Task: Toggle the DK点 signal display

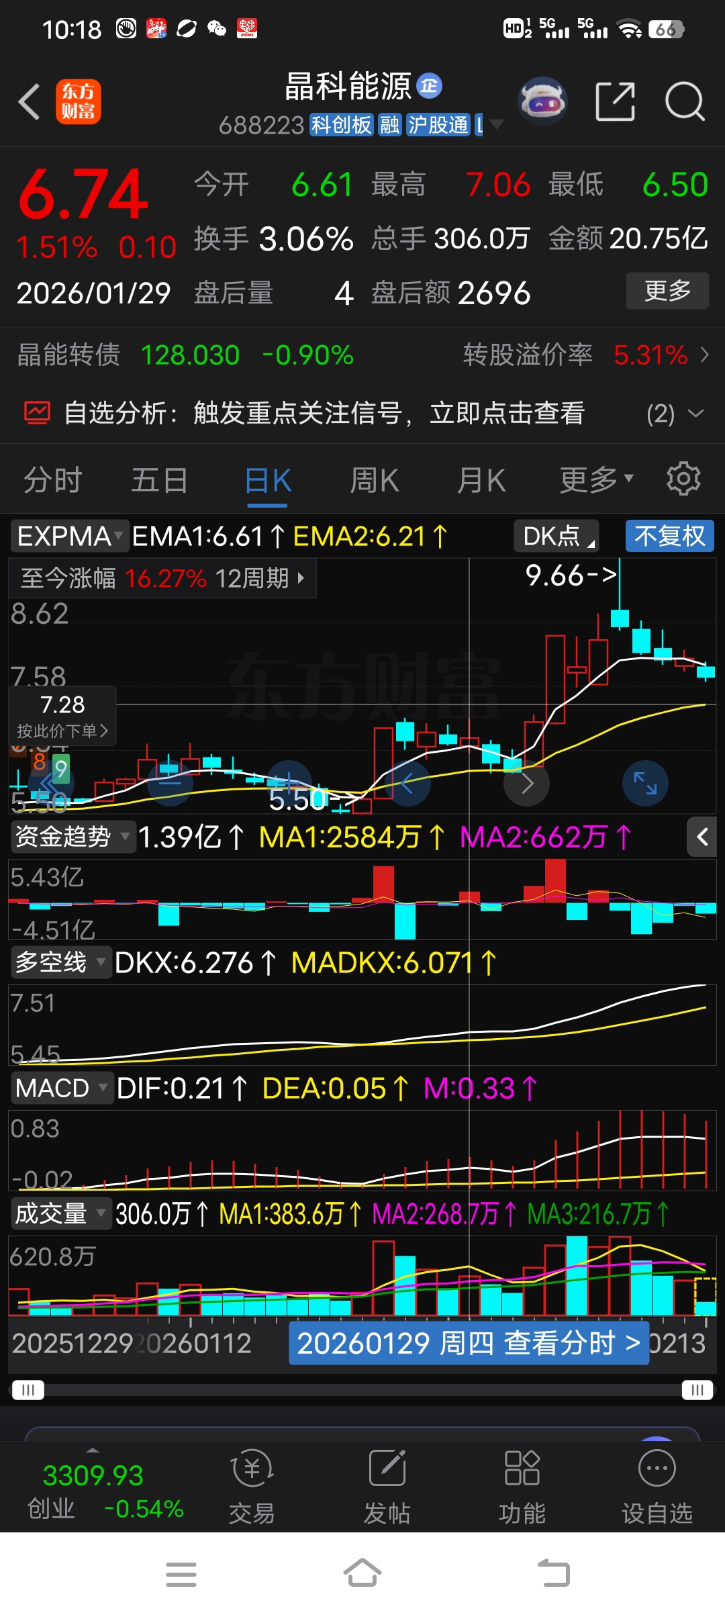Action: [x=557, y=536]
